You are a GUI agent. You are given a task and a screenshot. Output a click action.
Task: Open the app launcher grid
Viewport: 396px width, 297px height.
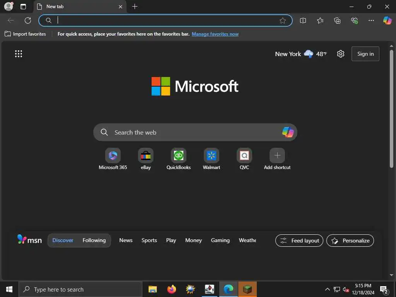pos(19,54)
